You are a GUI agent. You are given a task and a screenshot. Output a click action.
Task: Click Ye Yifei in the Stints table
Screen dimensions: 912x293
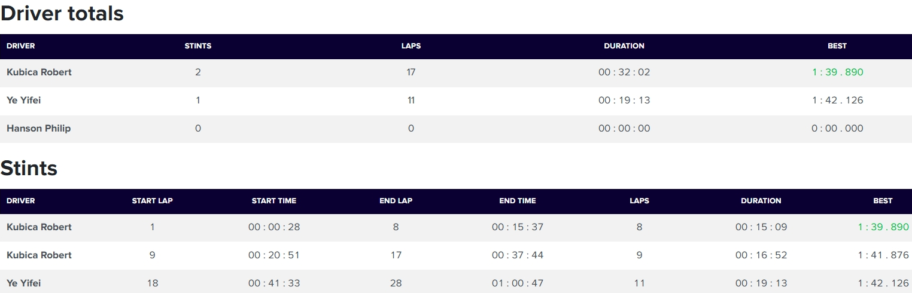(23, 283)
